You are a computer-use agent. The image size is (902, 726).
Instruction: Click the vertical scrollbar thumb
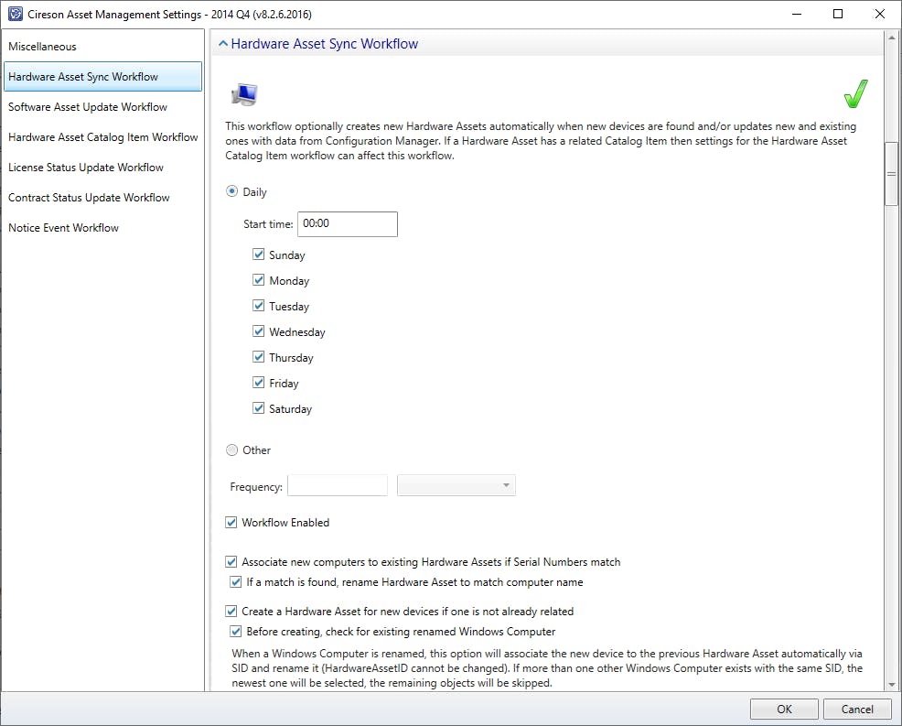click(892, 173)
